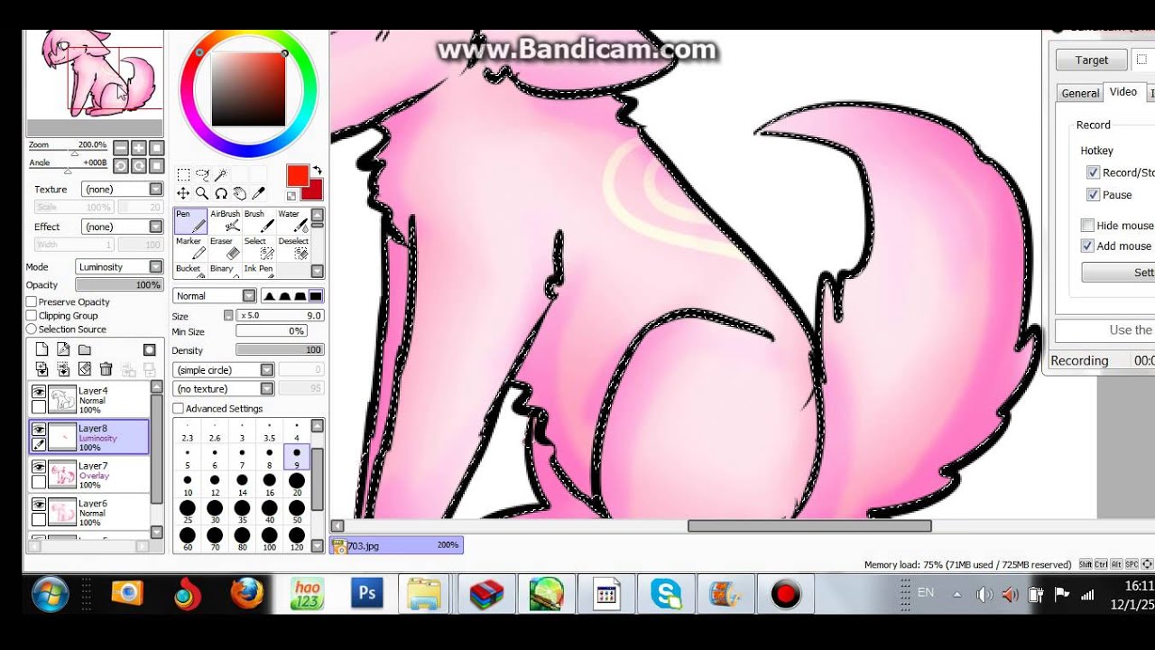Open Skype from the taskbar
1155x650 pixels.
(666, 594)
